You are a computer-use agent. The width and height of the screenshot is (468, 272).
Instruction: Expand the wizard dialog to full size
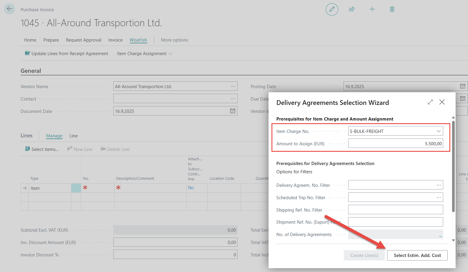coord(430,102)
